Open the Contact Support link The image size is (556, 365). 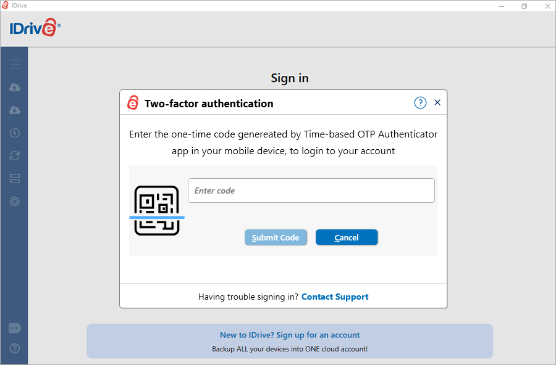335,297
